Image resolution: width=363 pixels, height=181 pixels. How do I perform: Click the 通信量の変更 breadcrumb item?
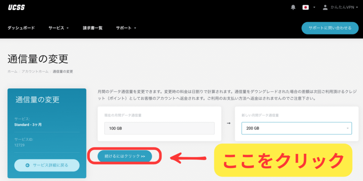tap(63, 71)
